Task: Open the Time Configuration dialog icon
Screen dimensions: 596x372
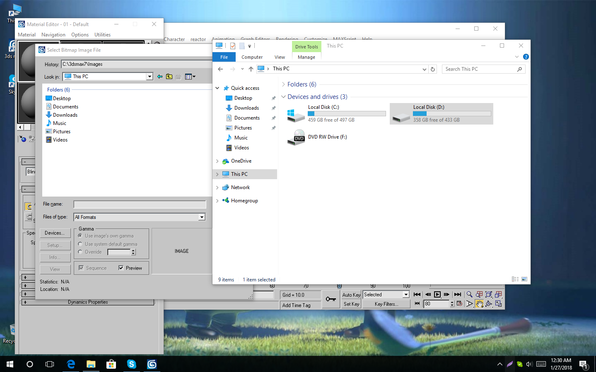Action: click(459, 303)
